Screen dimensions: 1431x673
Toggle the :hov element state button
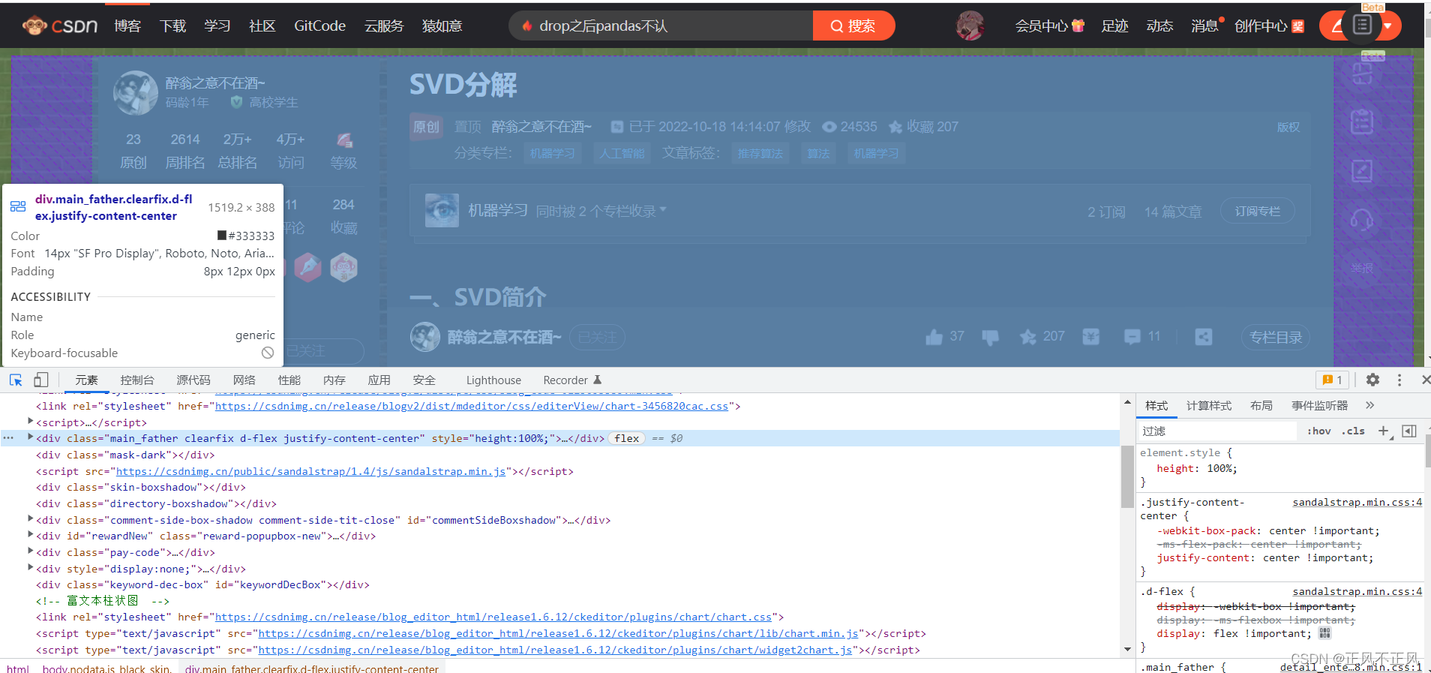pos(1319,431)
